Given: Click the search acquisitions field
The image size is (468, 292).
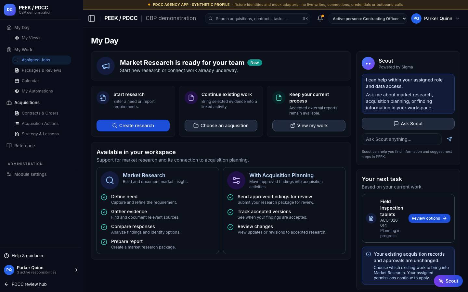Looking at the screenshot, I should [258, 18].
